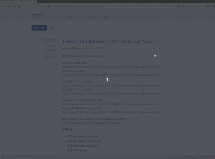Open the Library icon in the toolbar
The height and width of the screenshot is (159, 215).
pos(208,6)
